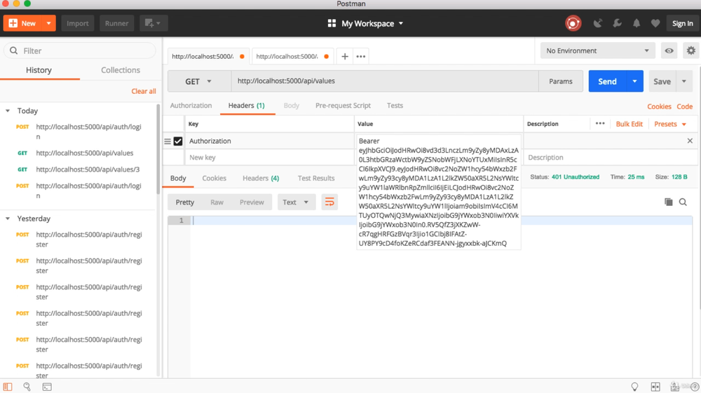701x393 pixels.
Task: Switch to the History sidebar tab
Action: (x=39, y=70)
